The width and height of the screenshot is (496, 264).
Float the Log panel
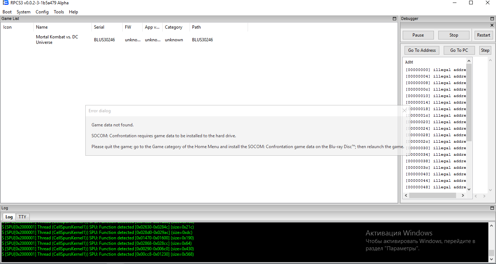tap(492, 208)
